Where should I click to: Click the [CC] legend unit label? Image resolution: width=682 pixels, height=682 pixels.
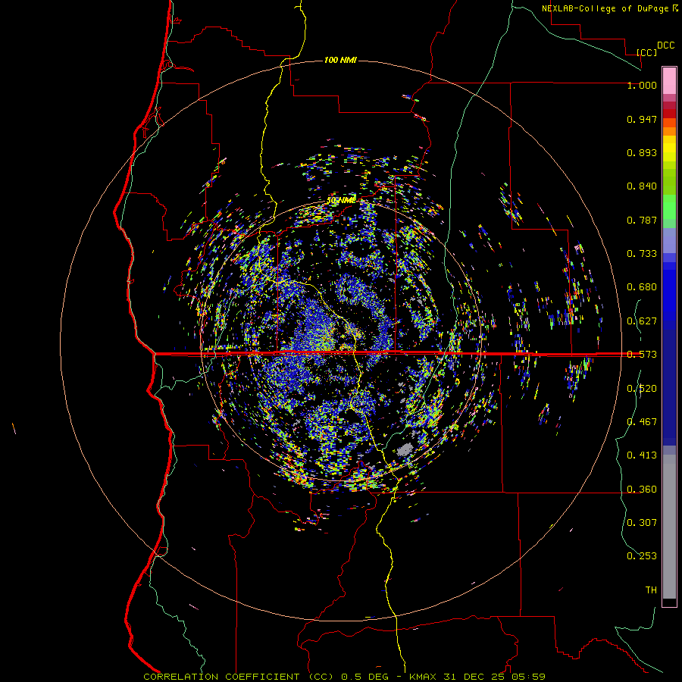(646, 52)
